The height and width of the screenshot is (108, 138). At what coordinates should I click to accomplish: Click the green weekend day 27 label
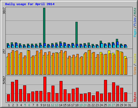(113, 105)
